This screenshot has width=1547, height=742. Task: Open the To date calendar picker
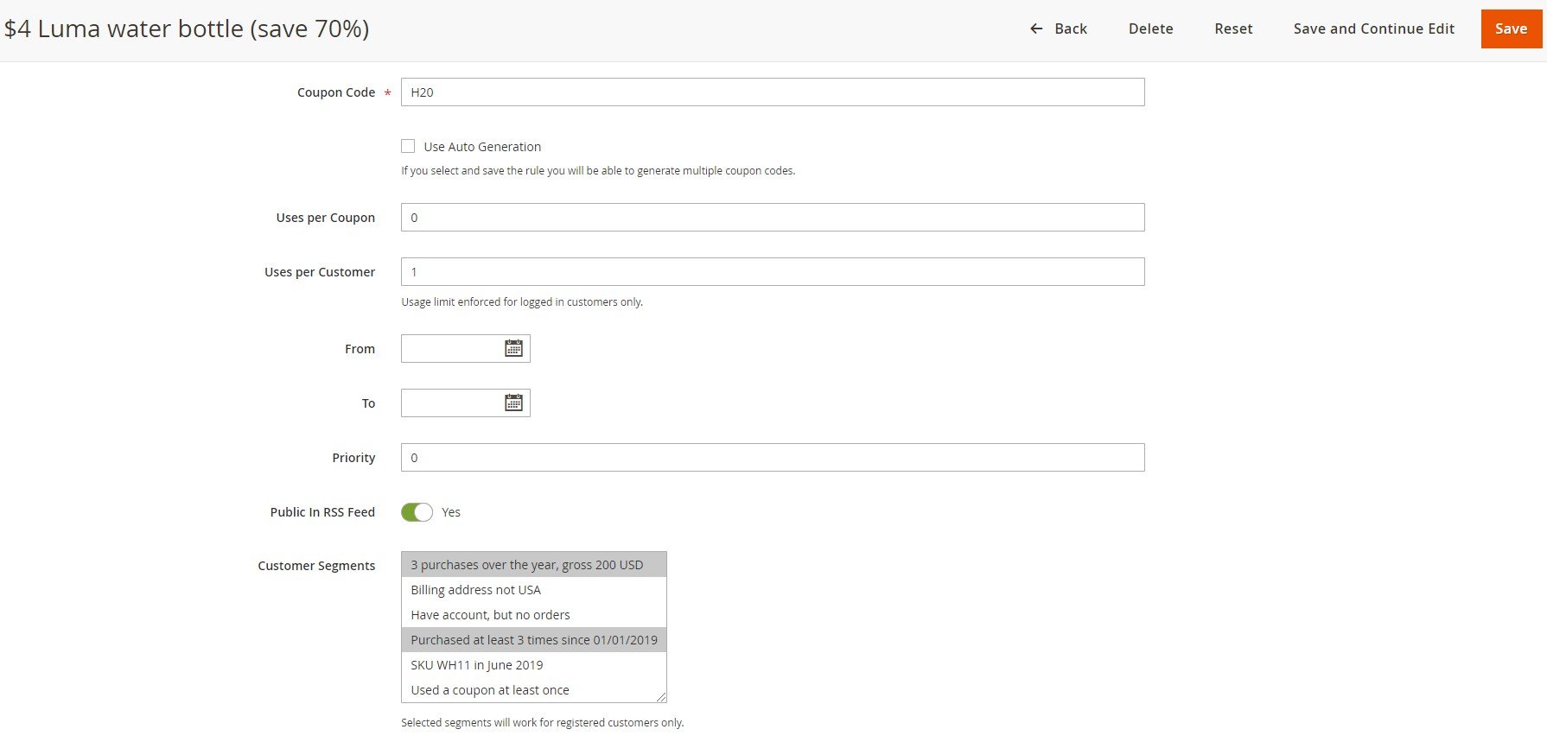[513, 403]
